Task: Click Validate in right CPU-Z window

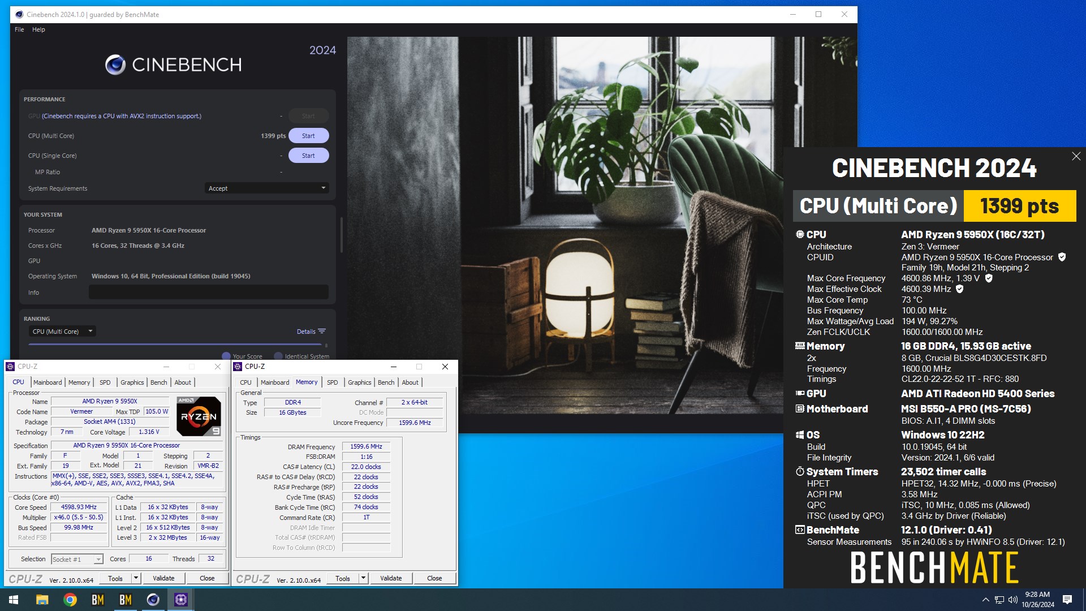Action: tap(391, 578)
